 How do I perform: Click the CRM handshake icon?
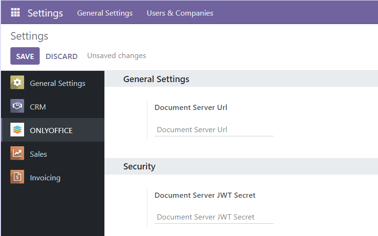pyautogui.click(x=17, y=106)
